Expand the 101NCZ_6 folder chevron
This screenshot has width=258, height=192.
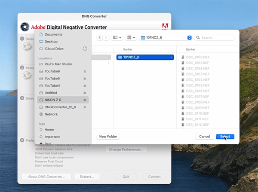tap(172, 57)
